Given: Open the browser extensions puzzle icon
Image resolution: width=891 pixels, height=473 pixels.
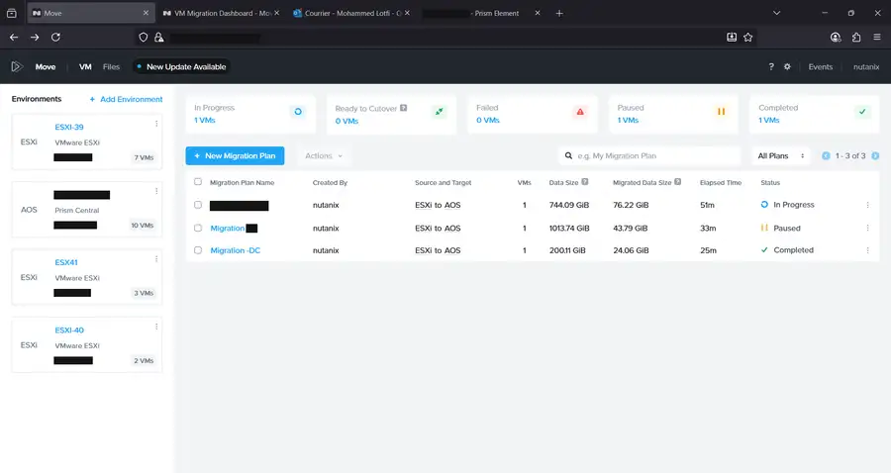Looking at the screenshot, I should coord(856,37).
